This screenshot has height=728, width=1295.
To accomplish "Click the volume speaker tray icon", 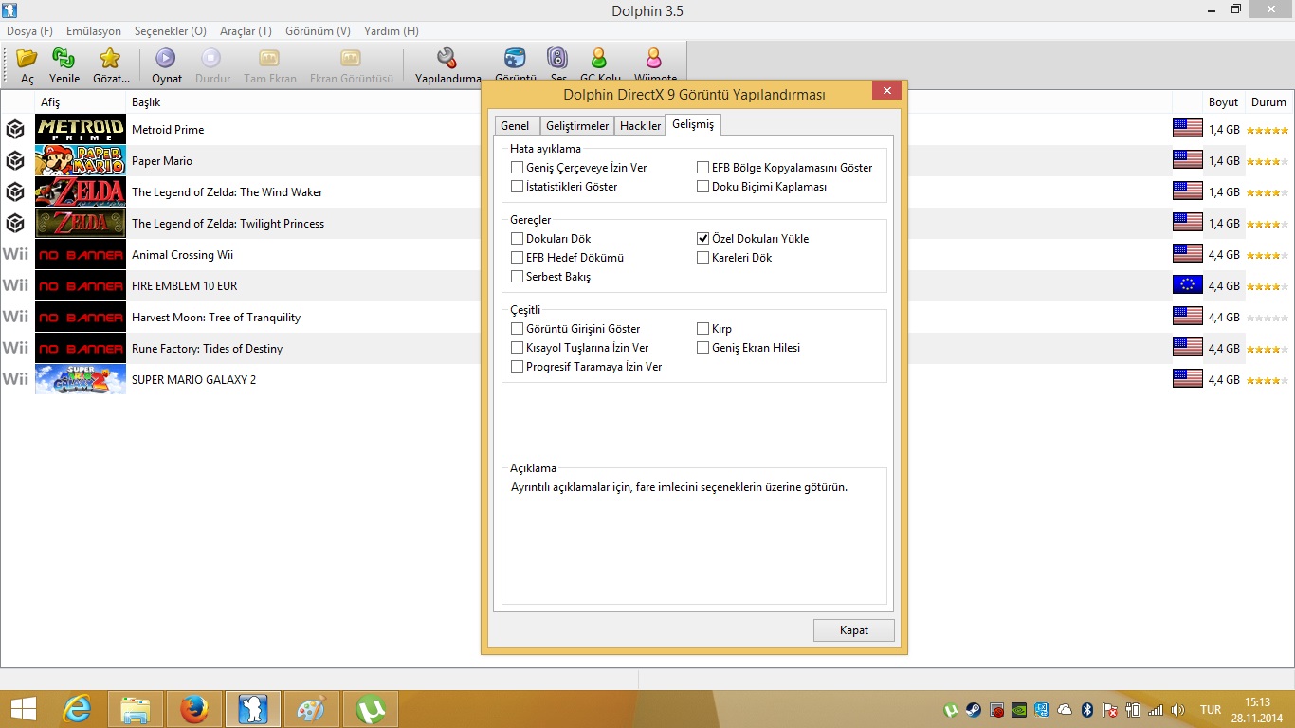I will [x=1177, y=710].
